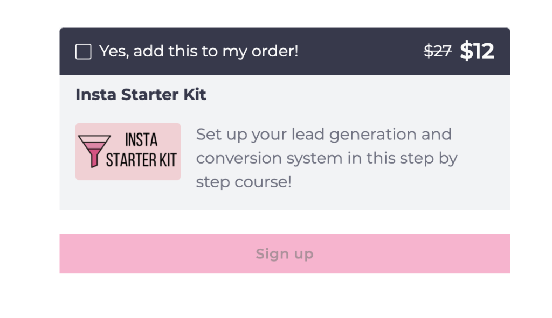Click the "Insta Starter Kit" bold heading

click(x=141, y=95)
